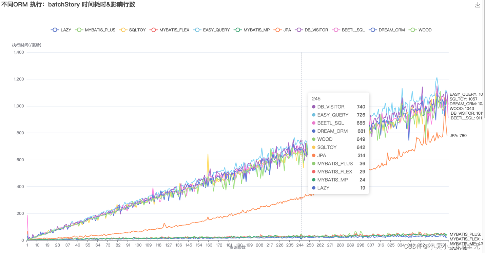Select SQLTOY 642 tooltip row
485x253 pixels.
click(338, 147)
